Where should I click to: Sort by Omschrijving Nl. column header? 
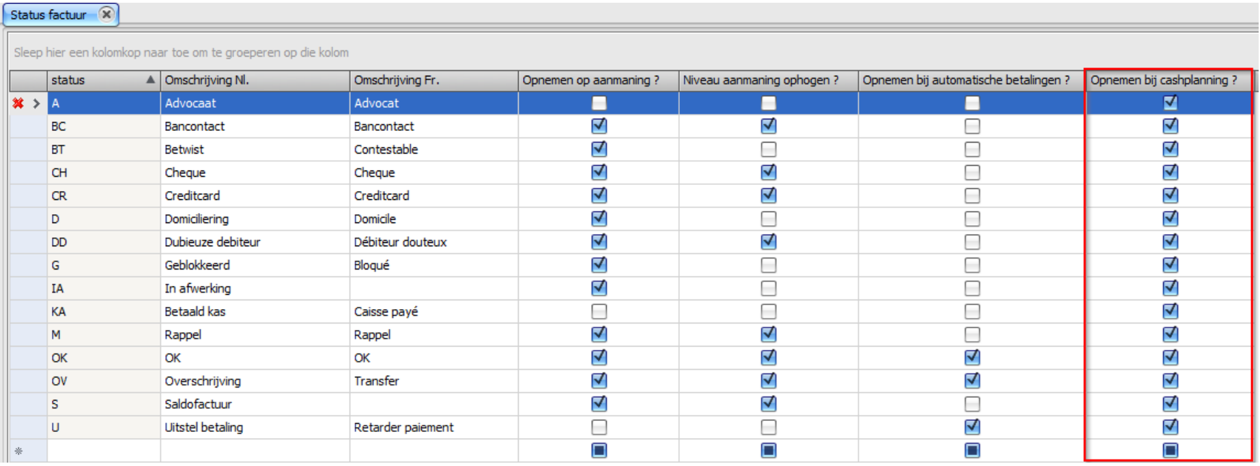(254, 80)
